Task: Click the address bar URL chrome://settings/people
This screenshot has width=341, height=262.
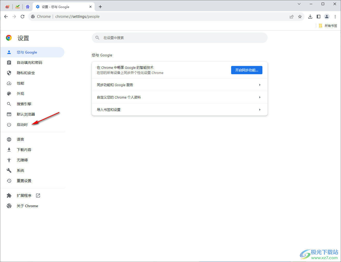Action: 77,17
